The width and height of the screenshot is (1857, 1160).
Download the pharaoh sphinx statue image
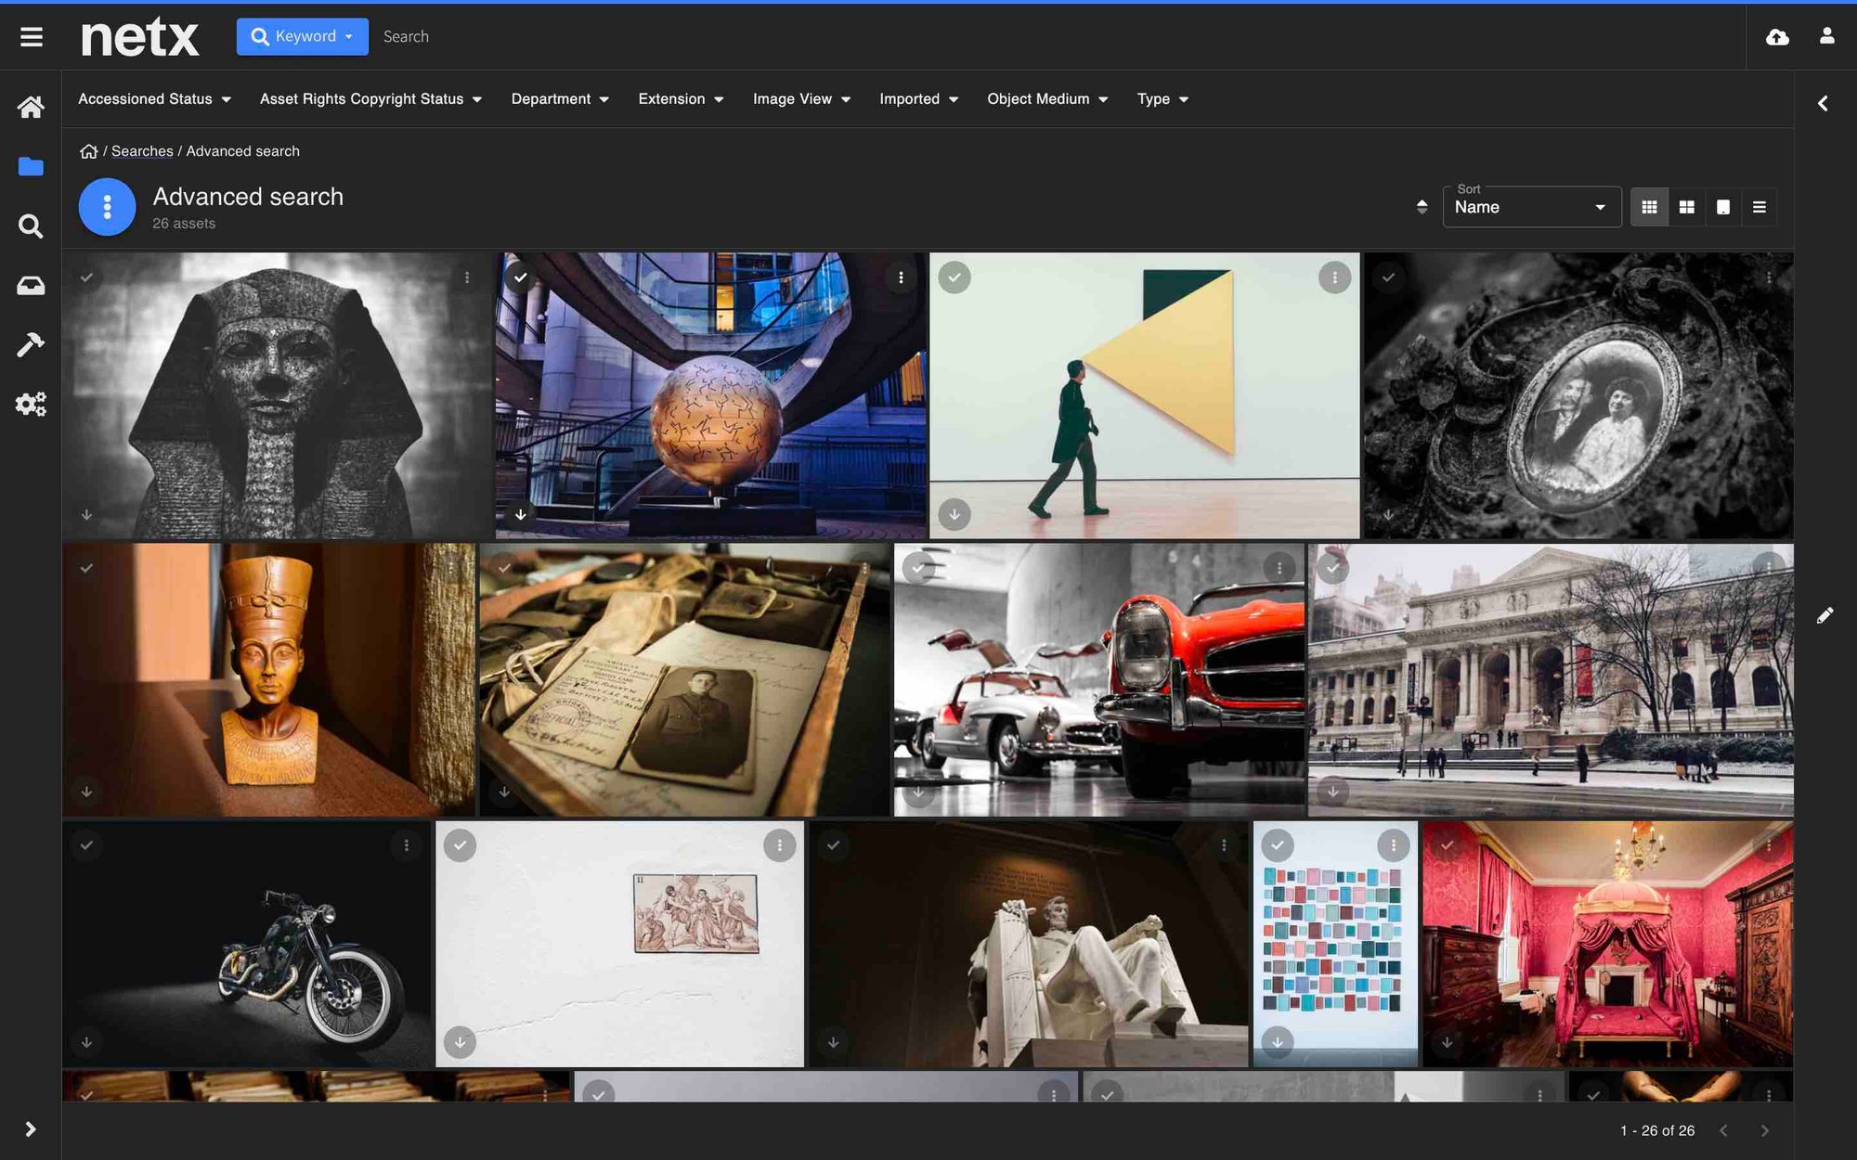coord(86,514)
